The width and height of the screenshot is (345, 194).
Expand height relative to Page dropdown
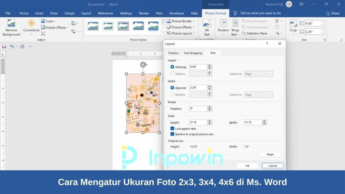coord(270,74)
